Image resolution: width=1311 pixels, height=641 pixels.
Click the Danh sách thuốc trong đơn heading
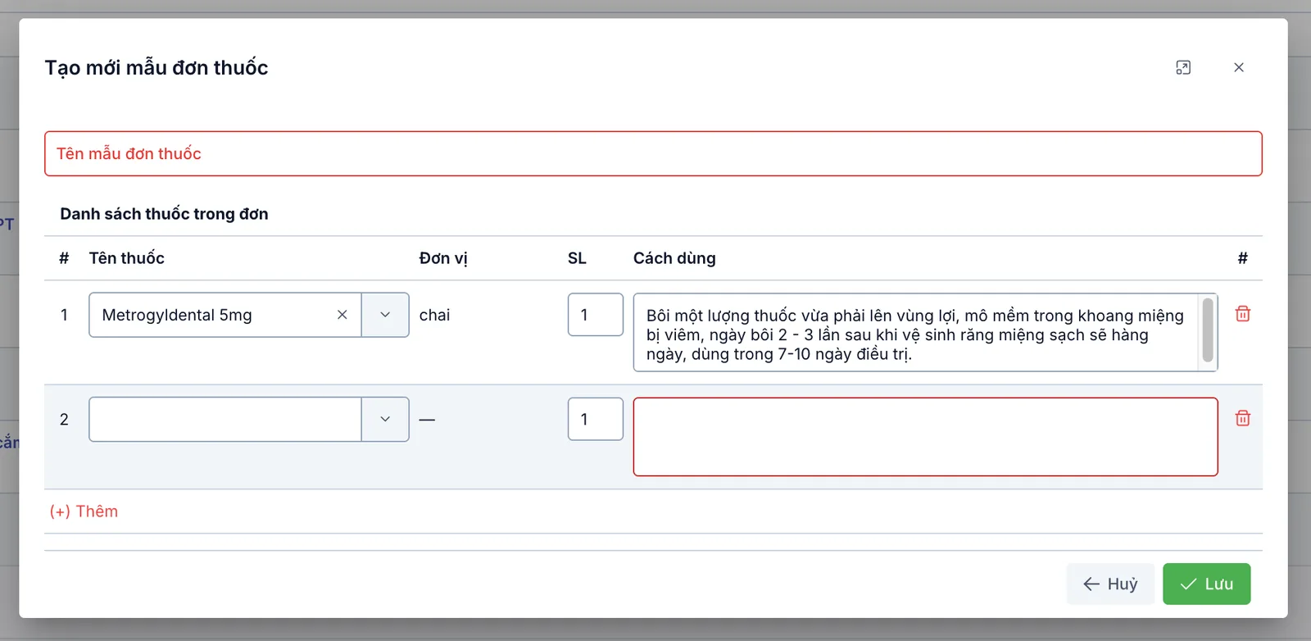coord(164,214)
